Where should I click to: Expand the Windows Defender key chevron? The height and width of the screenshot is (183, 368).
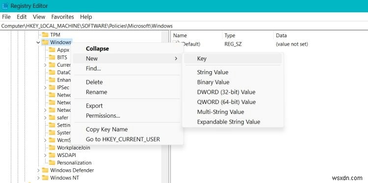(x=38, y=170)
